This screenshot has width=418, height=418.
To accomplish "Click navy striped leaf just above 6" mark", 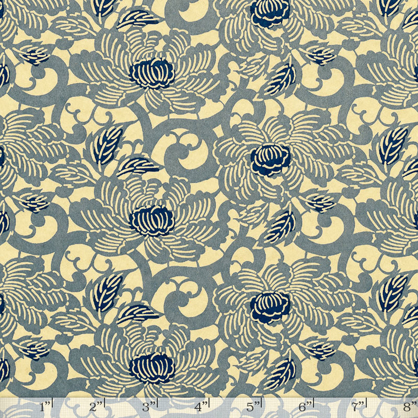I will click(281, 374).
